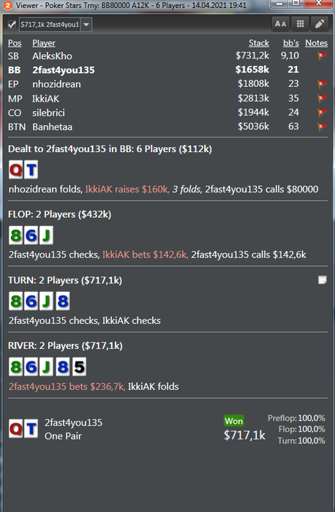Screen dimensions: 335x512
Task: Click the bb's column header
Action: pos(291,43)
